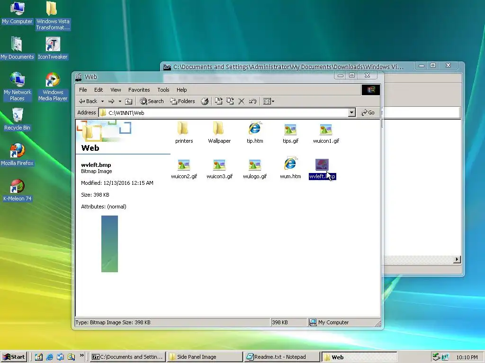Open Windows Vista Transformation folder on desktop

pos(53,16)
